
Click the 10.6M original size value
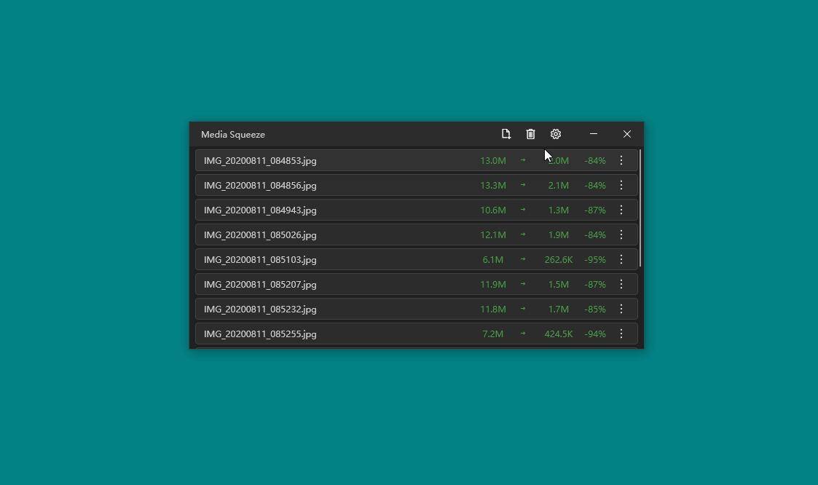pyautogui.click(x=493, y=210)
